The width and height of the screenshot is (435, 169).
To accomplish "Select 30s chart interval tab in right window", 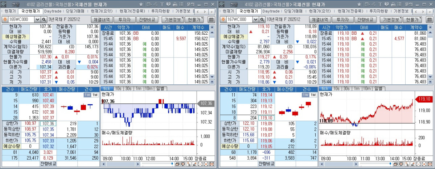I will coord(346,89).
